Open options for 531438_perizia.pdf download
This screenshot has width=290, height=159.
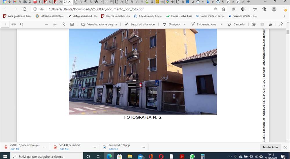coord(94,147)
